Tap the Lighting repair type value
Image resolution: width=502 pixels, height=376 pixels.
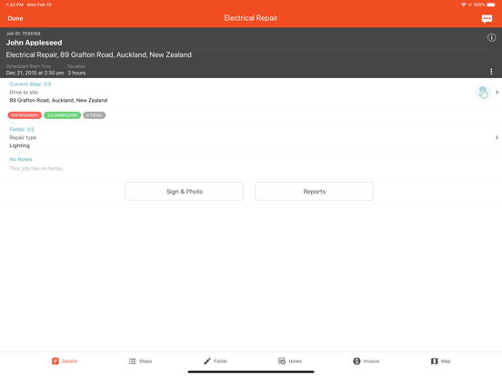(x=19, y=145)
